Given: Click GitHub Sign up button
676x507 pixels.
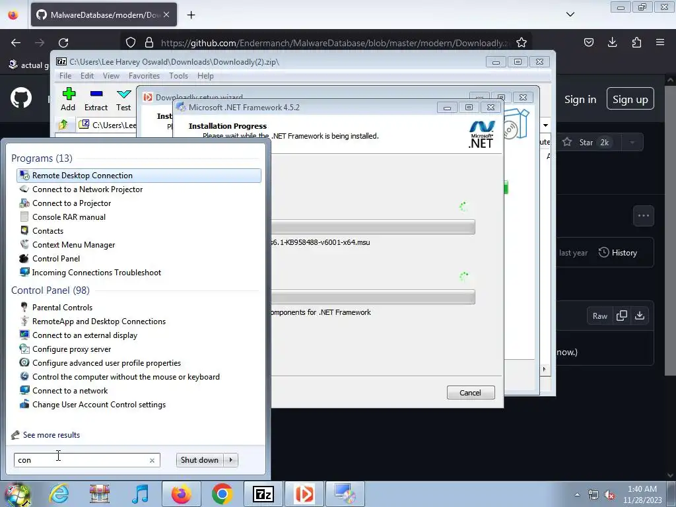Looking at the screenshot, I should coord(630,99).
